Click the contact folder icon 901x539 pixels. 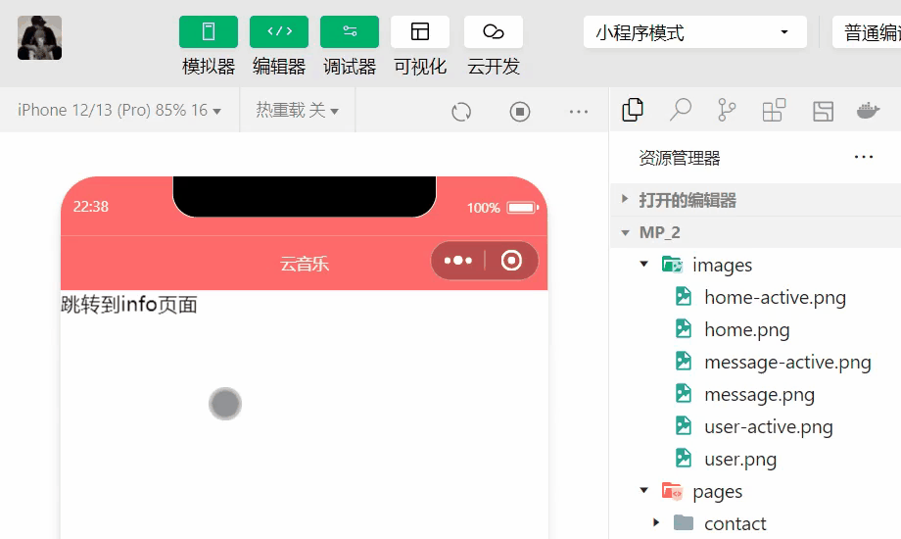(684, 523)
